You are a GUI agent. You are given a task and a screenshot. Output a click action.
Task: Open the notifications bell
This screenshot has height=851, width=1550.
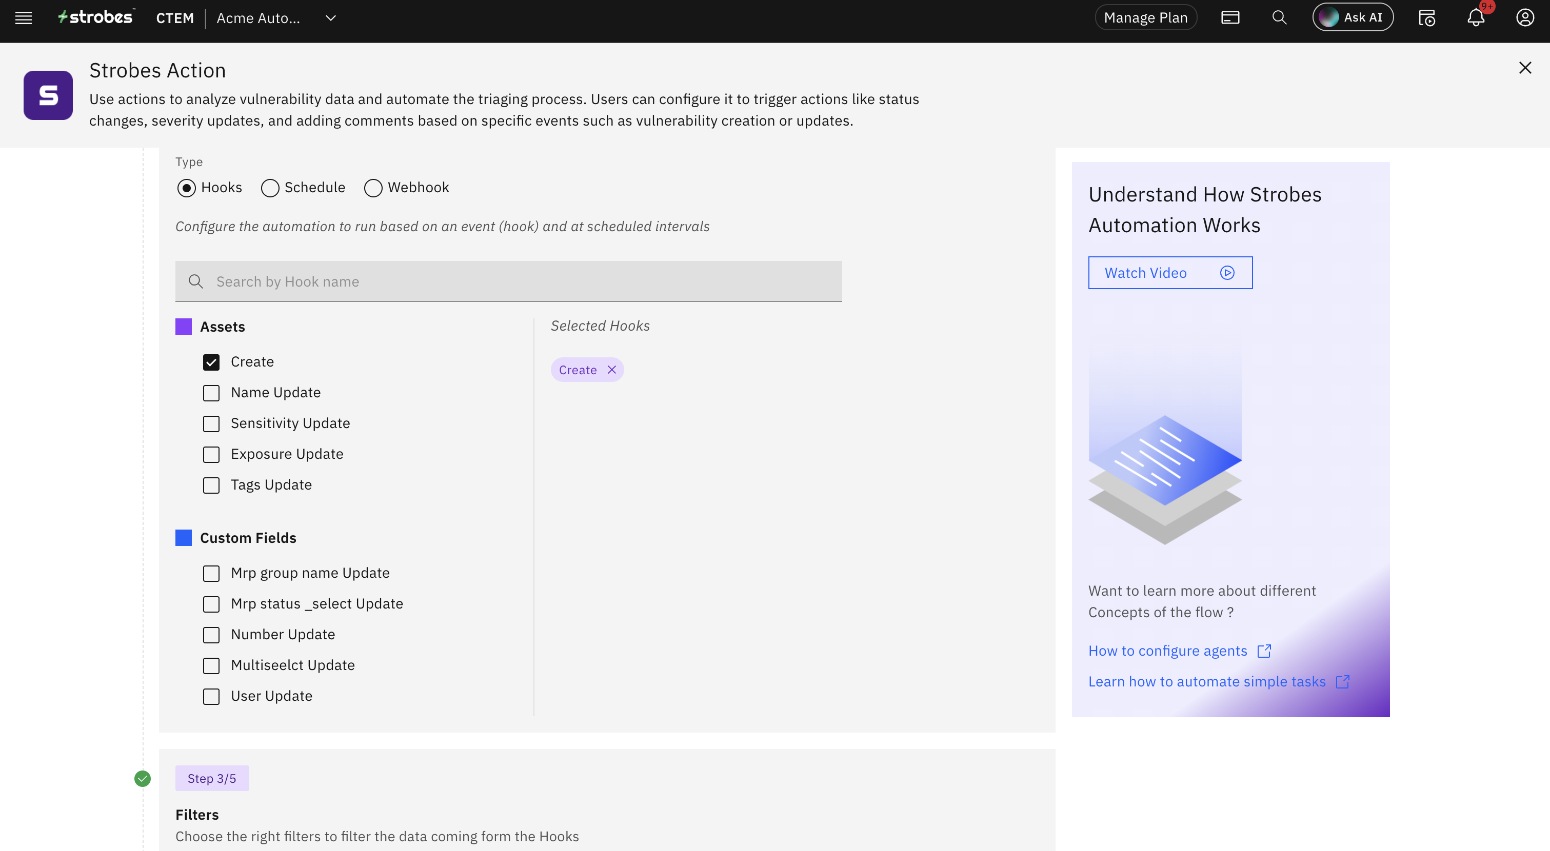click(x=1476, y=18)
